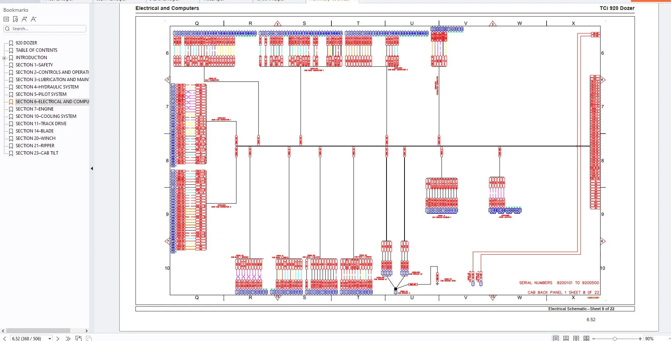Increase bookmark font size with A+ icon

coord(25,19)
